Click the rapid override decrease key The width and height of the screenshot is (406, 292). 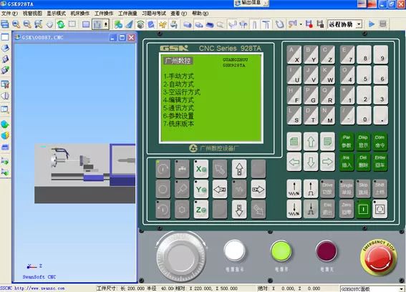point(311,209)
